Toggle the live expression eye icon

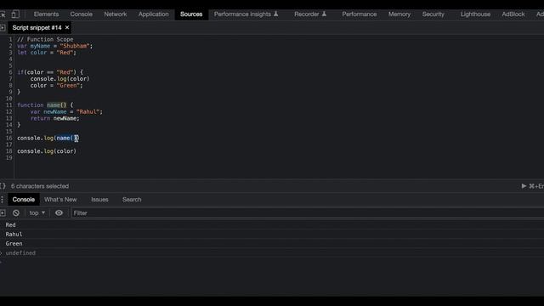pyautogui.click(x=59, y=212)
